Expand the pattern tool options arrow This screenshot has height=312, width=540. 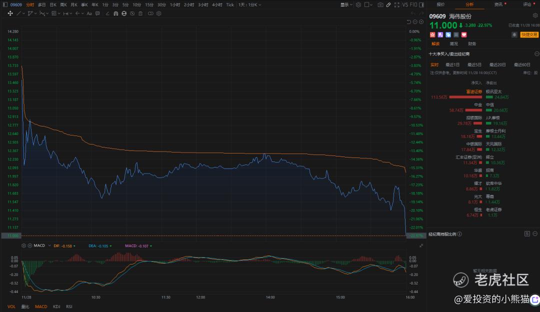point(47,13)
